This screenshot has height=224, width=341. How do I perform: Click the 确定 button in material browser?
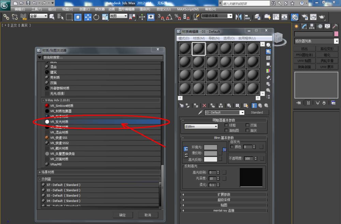(122, 215)
